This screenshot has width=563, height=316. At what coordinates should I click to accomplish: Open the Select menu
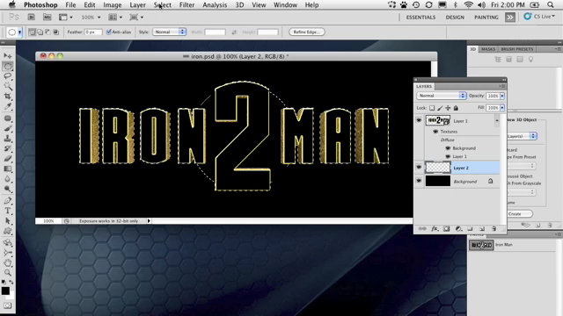(162, 5)
